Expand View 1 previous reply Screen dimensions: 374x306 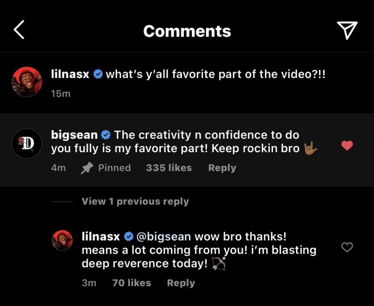pos(135,201)
